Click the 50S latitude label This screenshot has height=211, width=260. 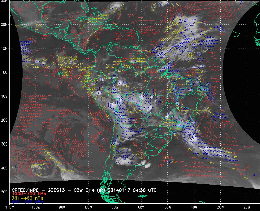pos(4,192)
